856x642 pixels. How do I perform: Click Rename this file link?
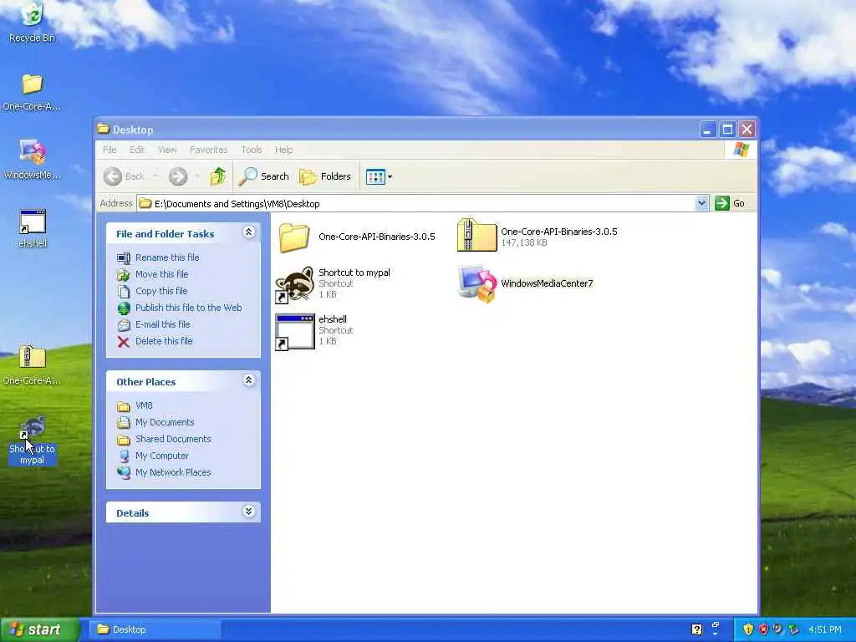click(x=167, y=257)
